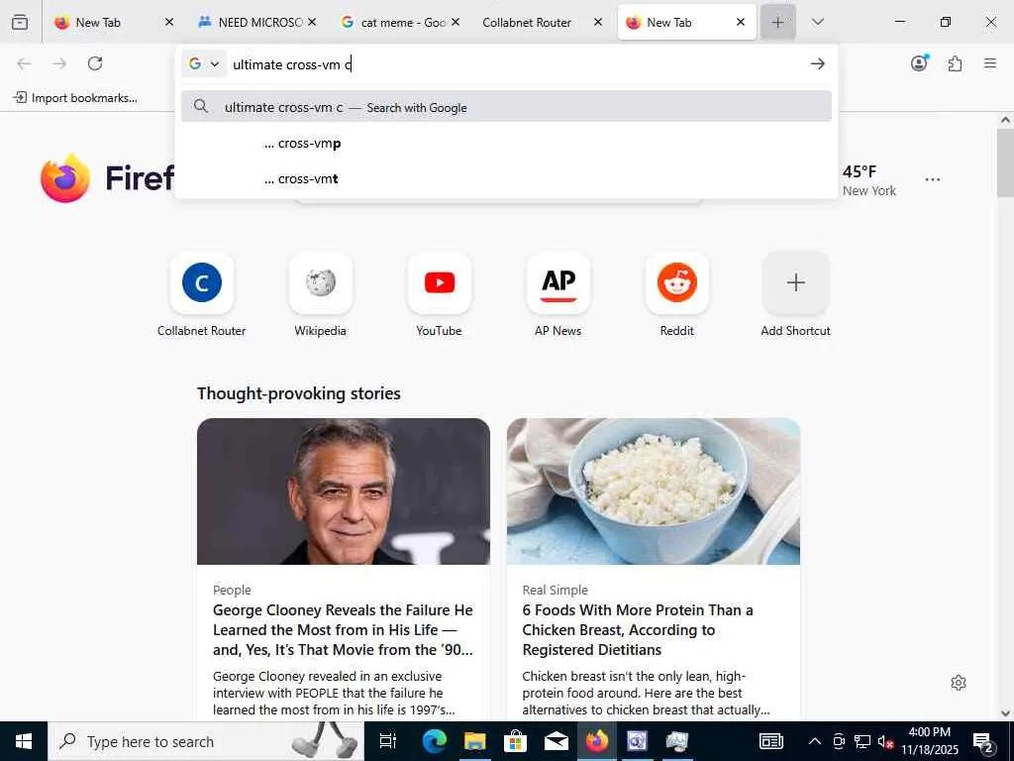Screen dimensions: 1014x761
Task: Open Microsoft Edge from taskbar
Action: 434,741
